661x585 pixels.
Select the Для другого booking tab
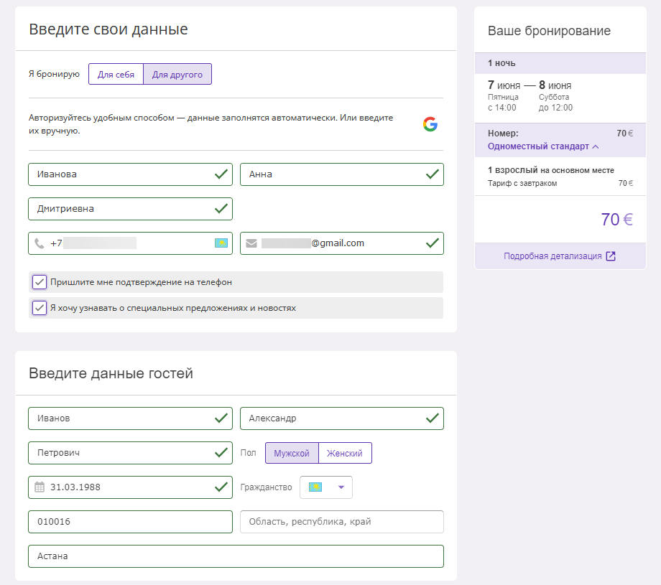[x=177, y=74]
